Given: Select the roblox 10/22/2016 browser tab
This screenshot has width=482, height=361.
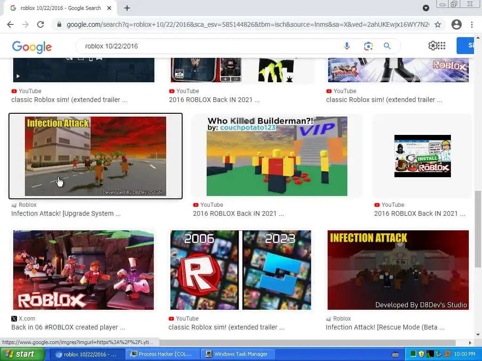Looking at the screenshot, I should click(61, 8).
